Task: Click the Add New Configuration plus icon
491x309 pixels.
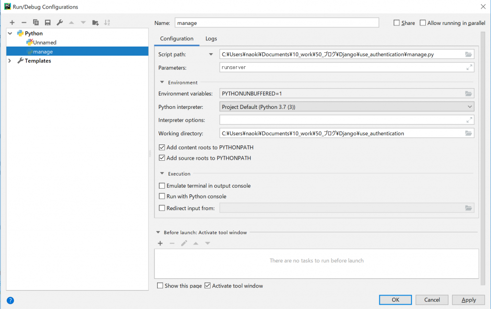Action: (x=12, y=23)
